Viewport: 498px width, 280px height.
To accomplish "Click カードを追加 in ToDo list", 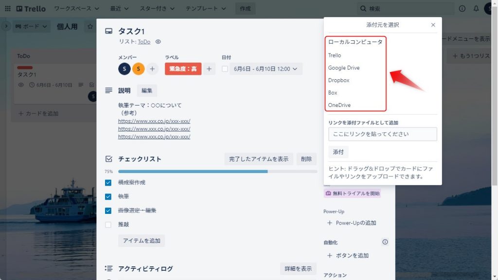I will [38, 113].
